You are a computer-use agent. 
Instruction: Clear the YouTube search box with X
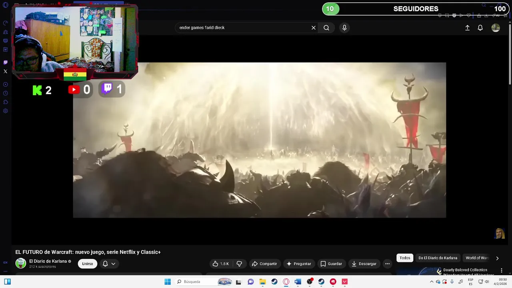click(314, 28)
